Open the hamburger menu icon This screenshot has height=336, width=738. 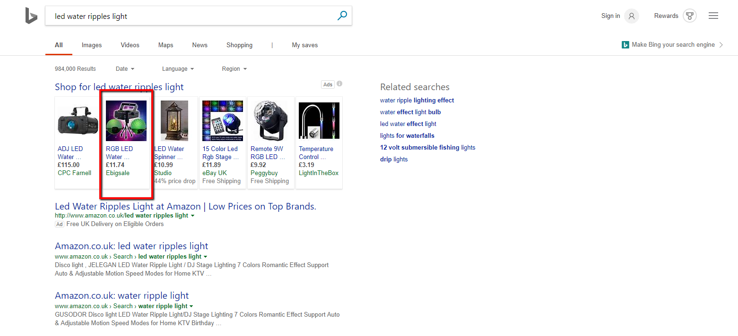(713, 16)
